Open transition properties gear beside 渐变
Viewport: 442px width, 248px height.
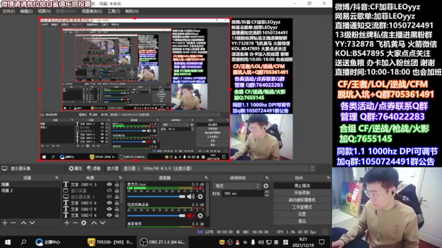click(x=266, y=186)
